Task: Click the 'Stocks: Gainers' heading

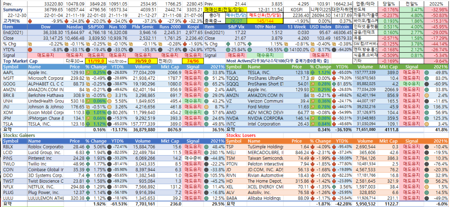Action: [19, 135]
